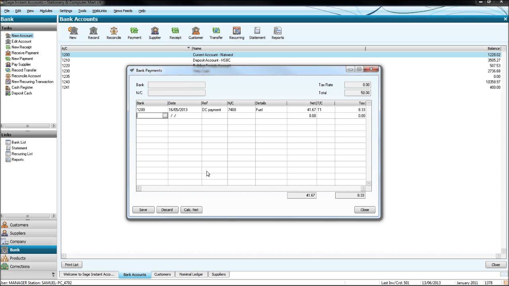Choose New Receipt task
509x286 pixels.
tap(21, 47)
